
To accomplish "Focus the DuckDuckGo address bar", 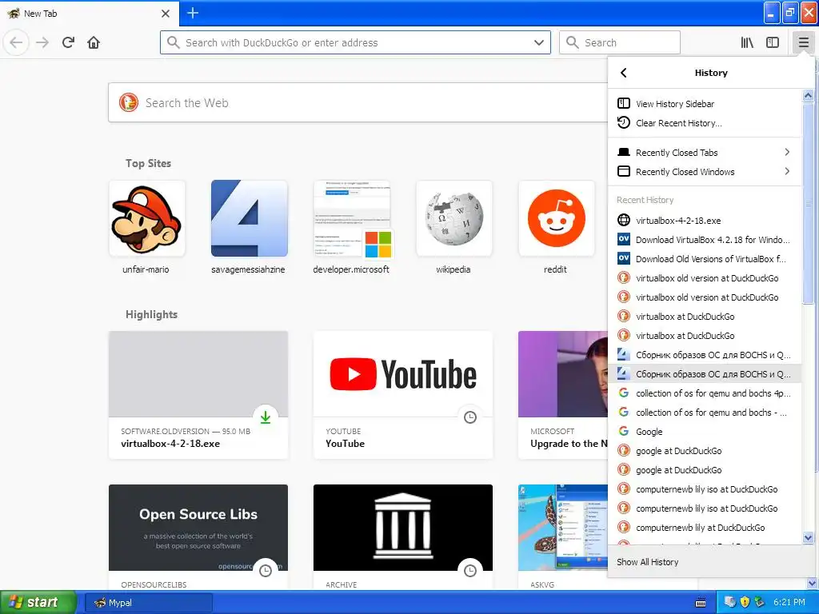I will (x=355, y=43).
